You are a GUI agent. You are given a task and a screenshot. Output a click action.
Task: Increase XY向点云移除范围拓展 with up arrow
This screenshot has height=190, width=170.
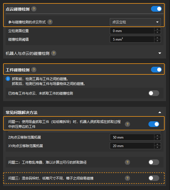(158, 144)
